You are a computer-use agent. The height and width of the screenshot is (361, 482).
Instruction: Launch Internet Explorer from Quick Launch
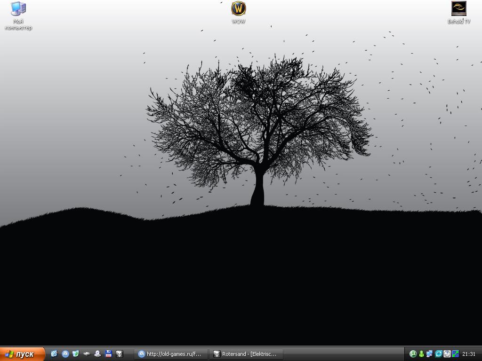tap(54, 354)
